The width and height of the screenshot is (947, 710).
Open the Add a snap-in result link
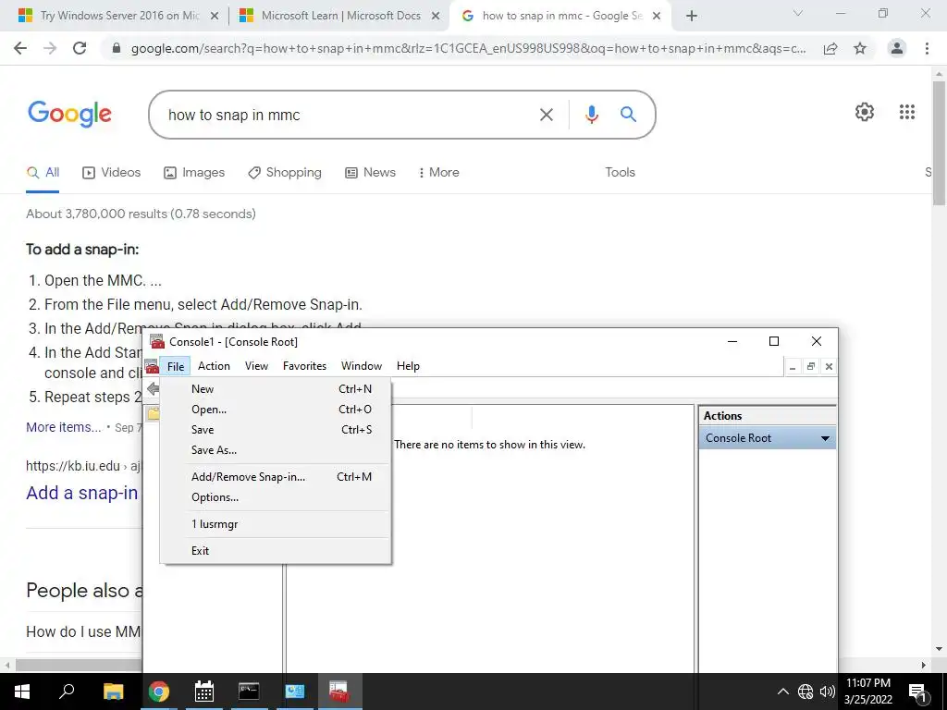(x=82, y=493)
